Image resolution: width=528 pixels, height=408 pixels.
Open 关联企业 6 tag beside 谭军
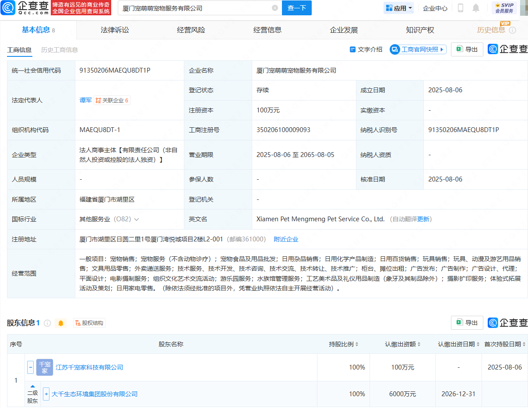coord(112,100)
